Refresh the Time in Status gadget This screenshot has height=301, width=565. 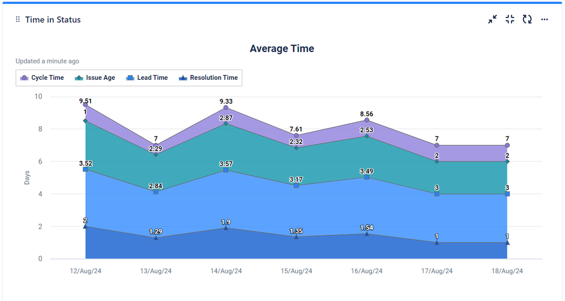click(x=527, y=19)
